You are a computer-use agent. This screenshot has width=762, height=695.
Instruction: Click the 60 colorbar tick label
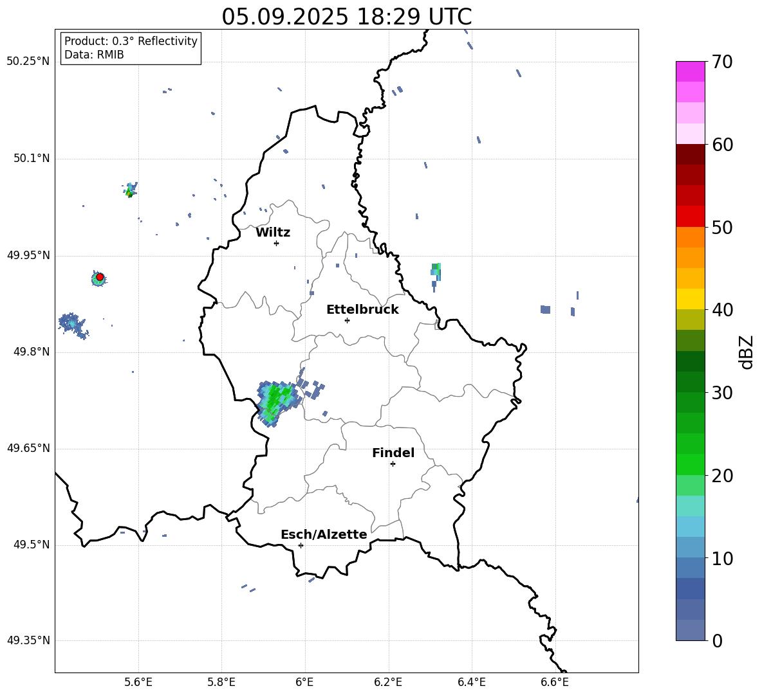point(722,145)
